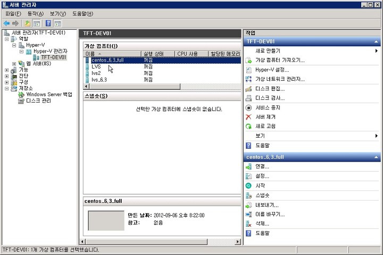Select Windows Server 백업 tree item

[49, 95]
